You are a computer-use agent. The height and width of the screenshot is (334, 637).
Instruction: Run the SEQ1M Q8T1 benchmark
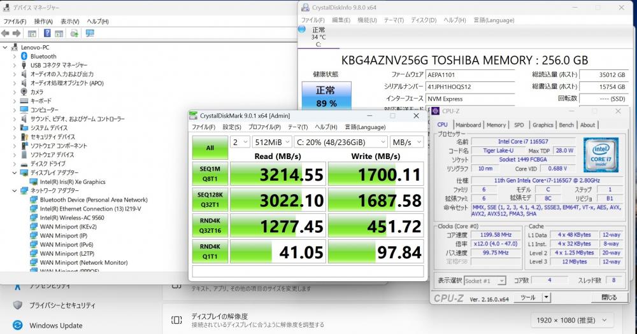coord(210,174)
